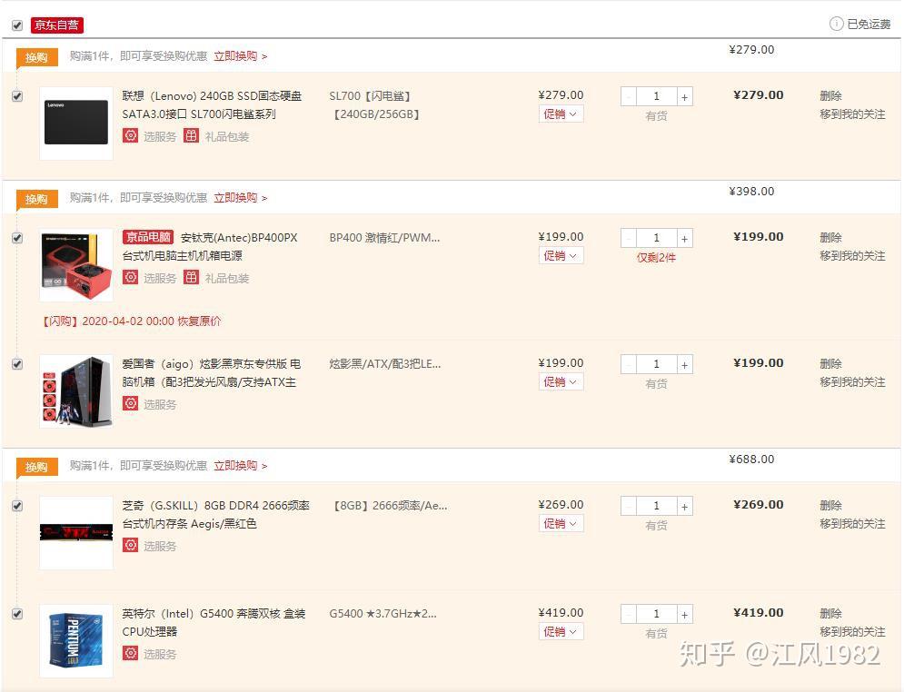Decrease quantity of aigo case

click(x=629, y=365)
